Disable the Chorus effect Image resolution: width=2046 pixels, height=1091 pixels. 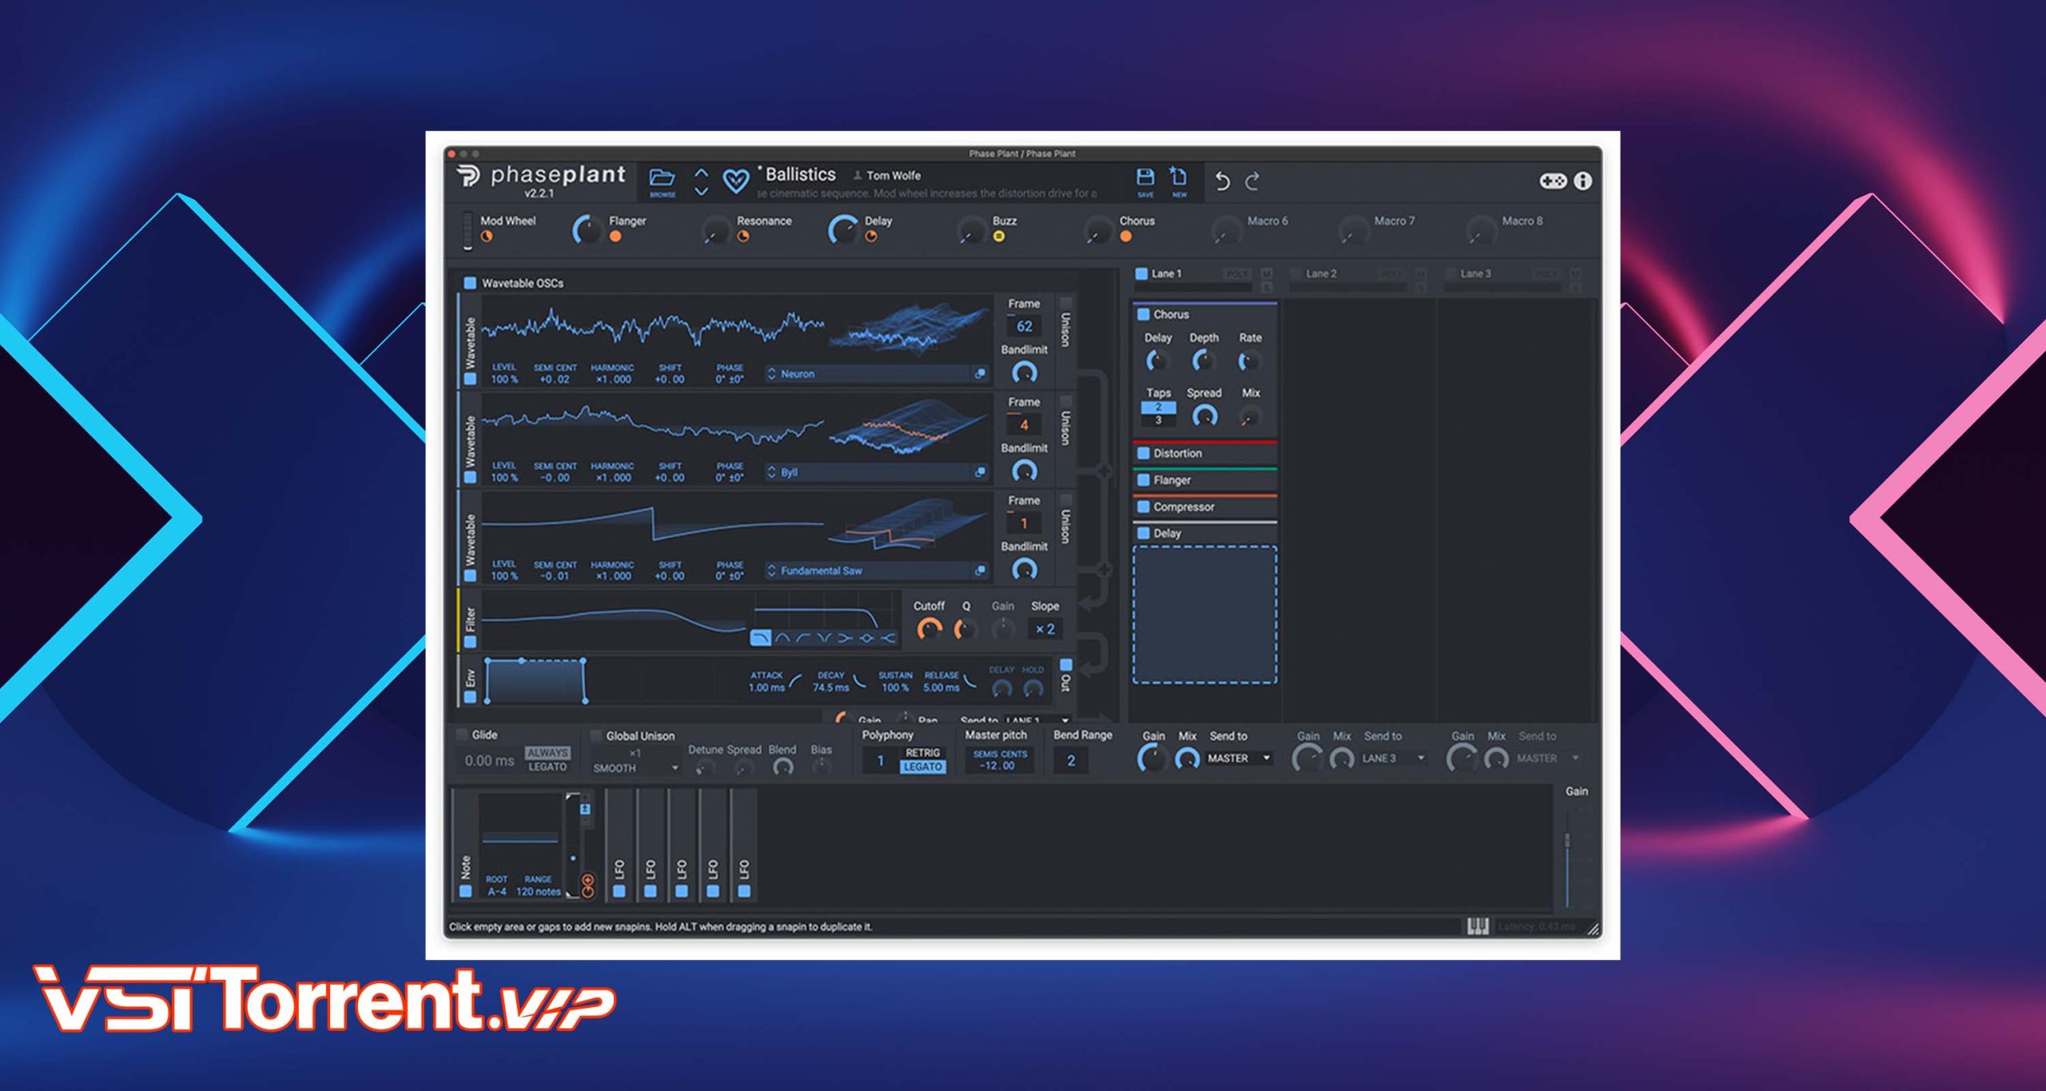(x=1144, y=314)
